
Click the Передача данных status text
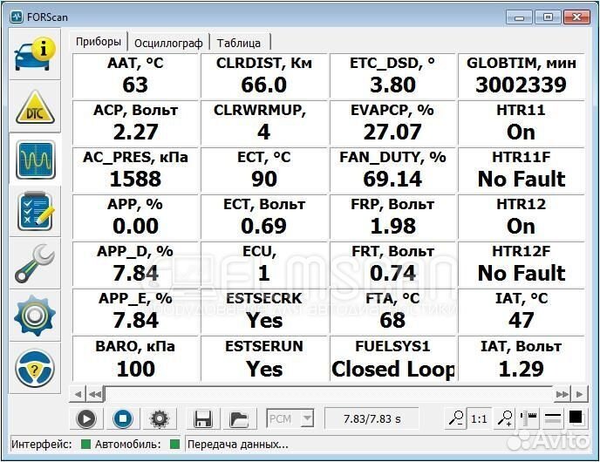[x=237, y=445]
